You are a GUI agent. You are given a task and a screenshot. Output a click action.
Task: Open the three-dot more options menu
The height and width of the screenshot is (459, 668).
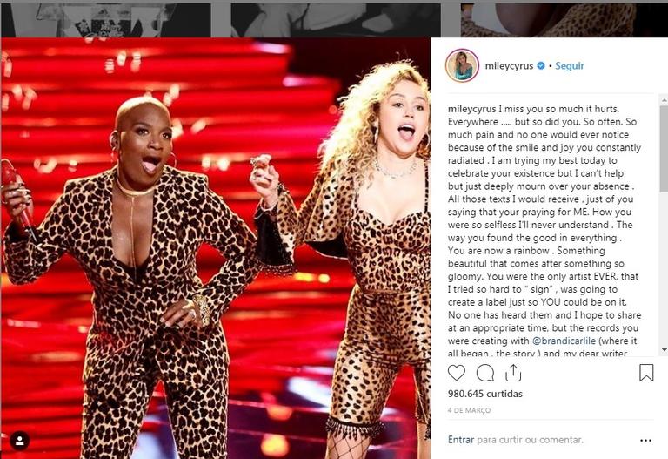tap(646, 440)
